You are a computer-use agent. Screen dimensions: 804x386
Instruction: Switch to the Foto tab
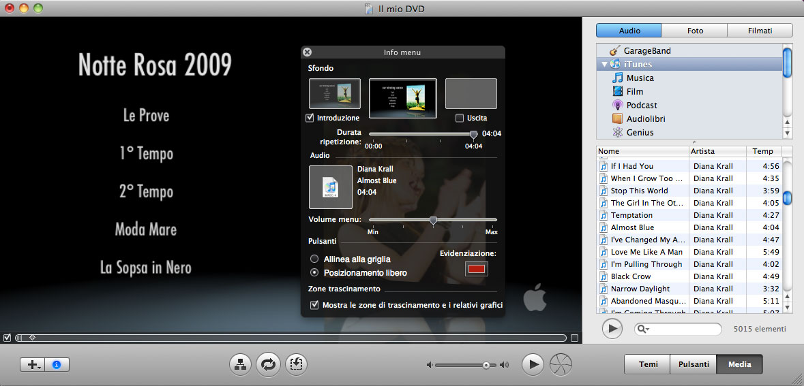pos(695,31)
